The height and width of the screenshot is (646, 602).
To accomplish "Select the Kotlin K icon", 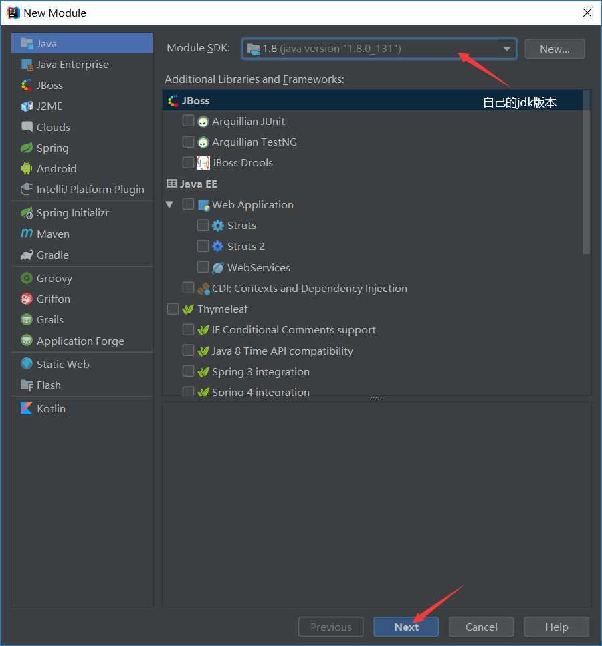I will tap(26, 408).
